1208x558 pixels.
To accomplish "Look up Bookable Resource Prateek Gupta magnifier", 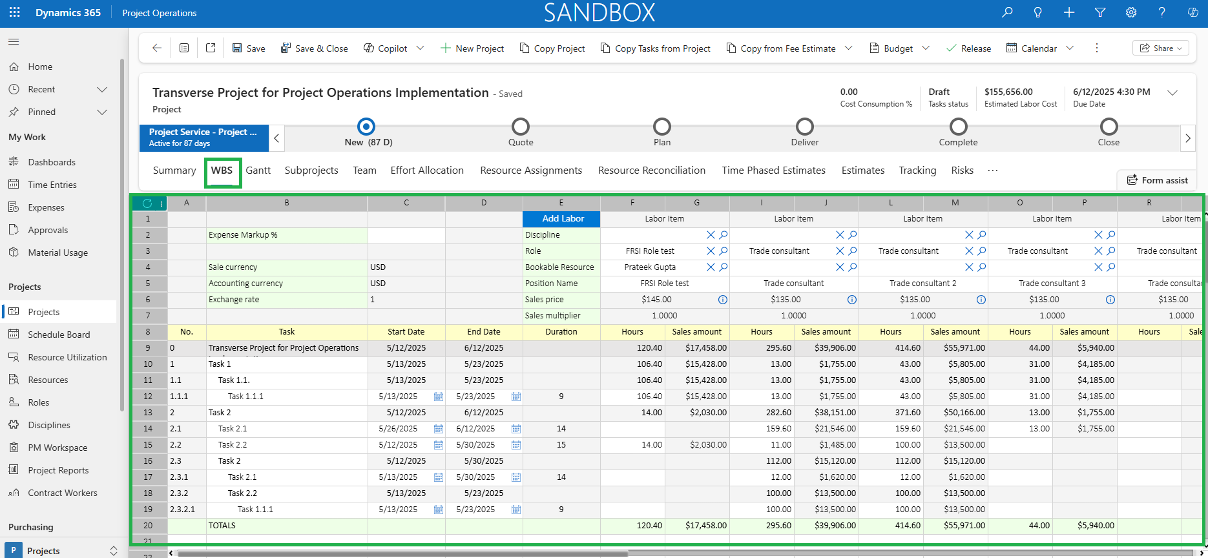I will (x=724, y=267).
